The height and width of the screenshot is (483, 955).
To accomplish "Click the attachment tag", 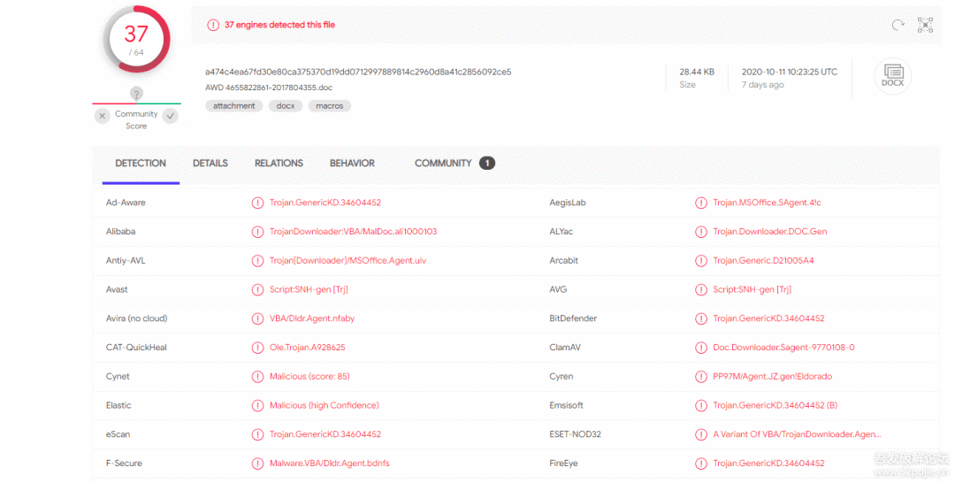I will pos(234,106).
